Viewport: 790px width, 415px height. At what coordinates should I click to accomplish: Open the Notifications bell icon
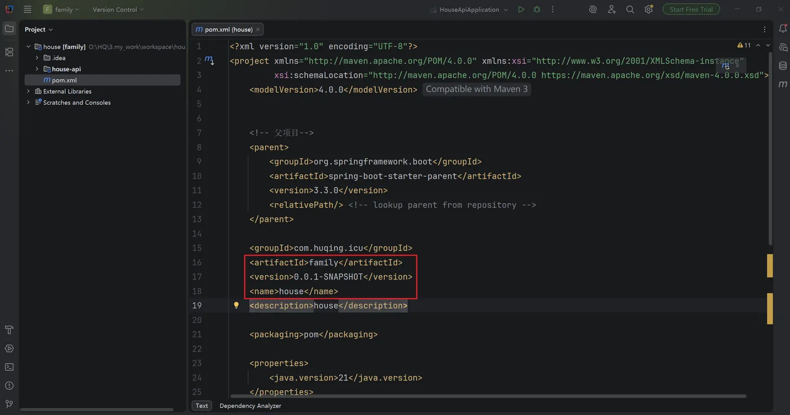tap(783, 29)
